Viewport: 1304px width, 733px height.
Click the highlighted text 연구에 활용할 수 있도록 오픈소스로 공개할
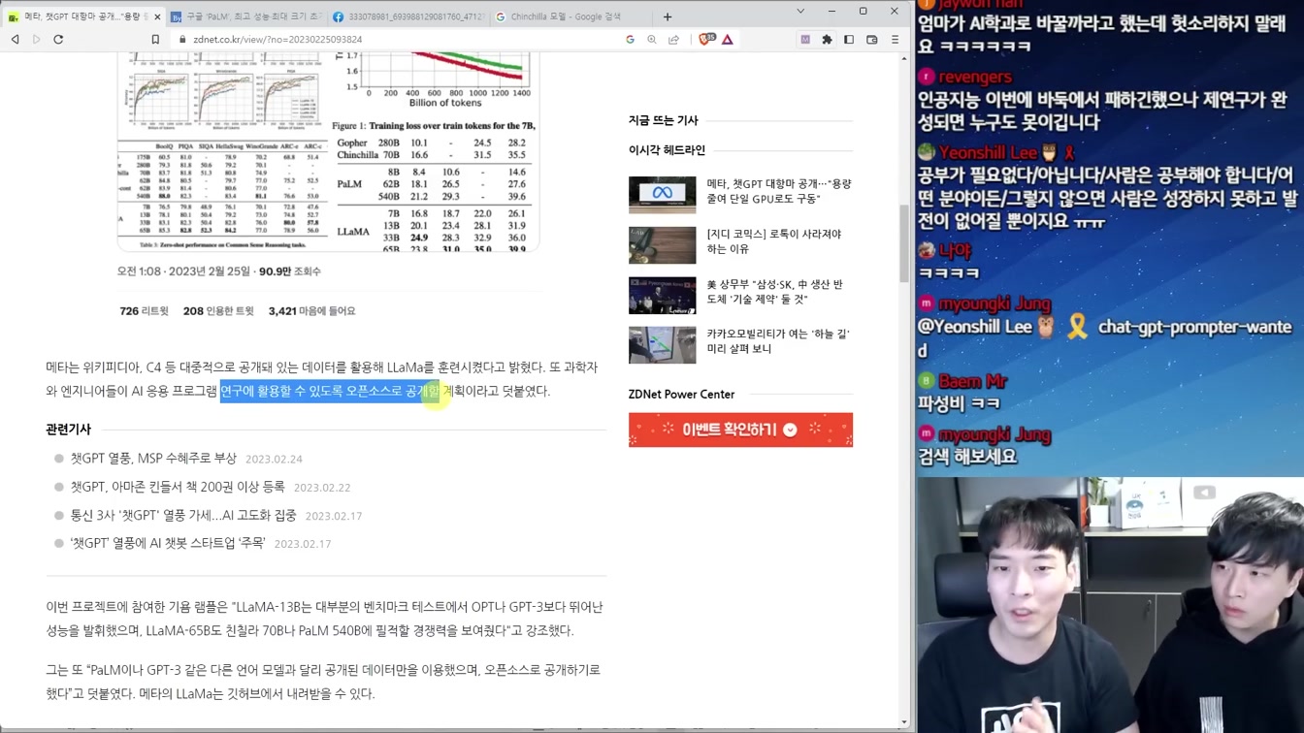click(x=330, y=391)
